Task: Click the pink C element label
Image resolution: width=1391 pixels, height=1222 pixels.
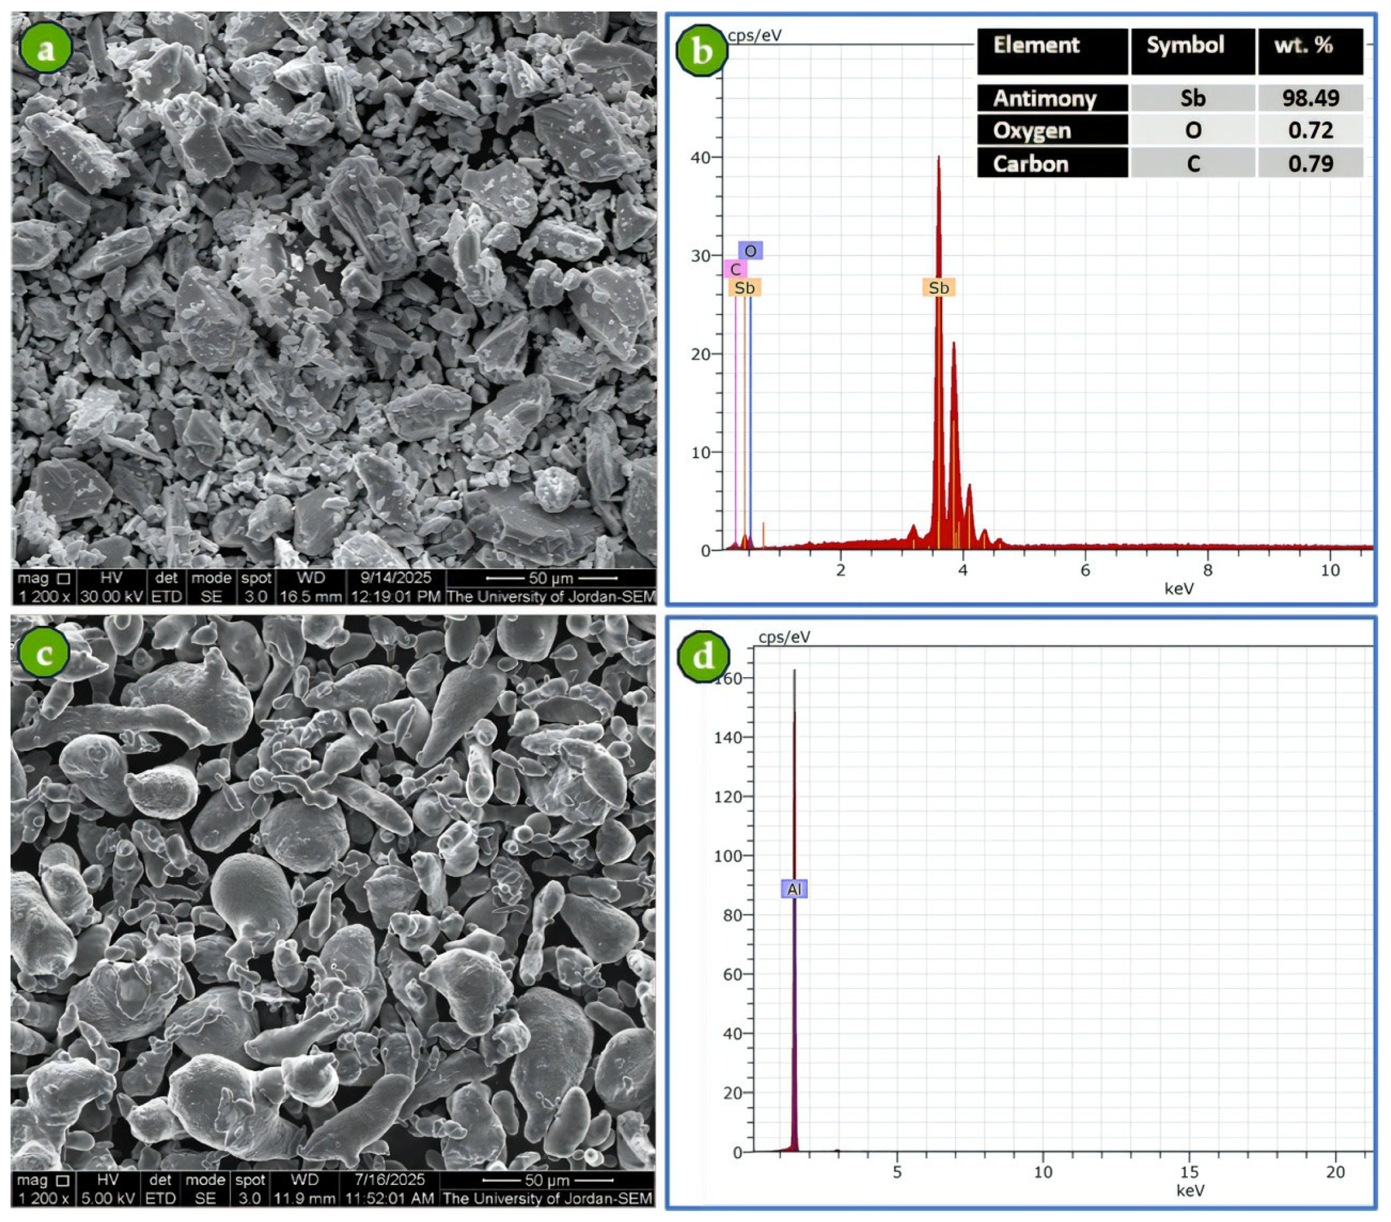Action: [x=735, y=269]
